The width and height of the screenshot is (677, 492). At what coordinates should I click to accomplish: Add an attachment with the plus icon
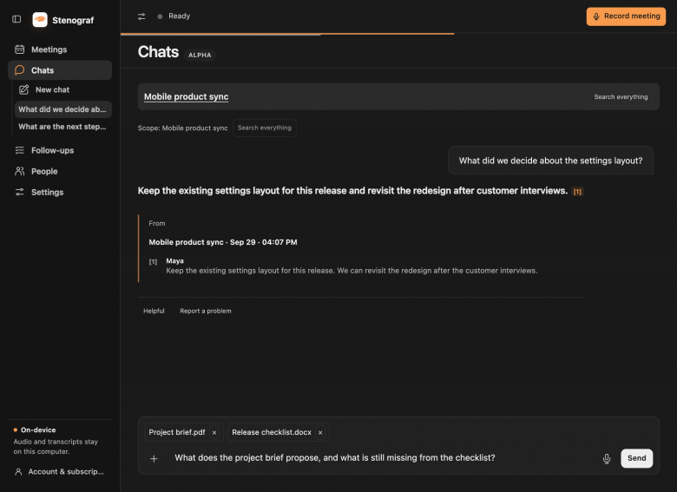pos(154,458)
